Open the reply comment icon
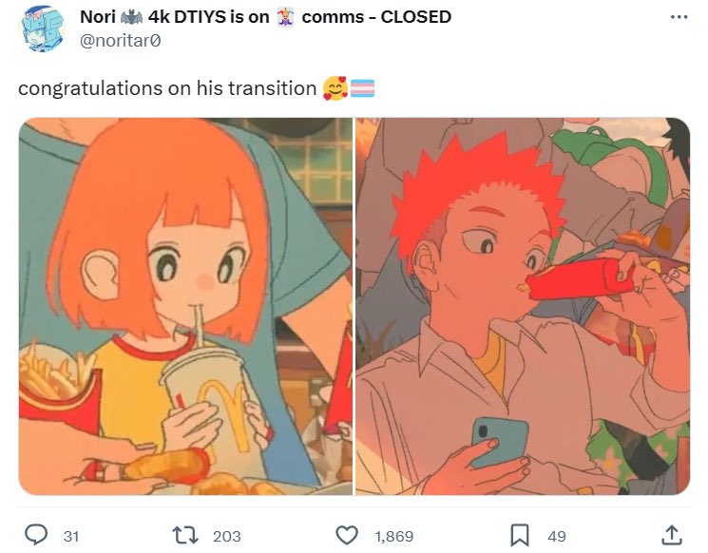The width and height of the screenshot is (708, 553). pos(36,535)
